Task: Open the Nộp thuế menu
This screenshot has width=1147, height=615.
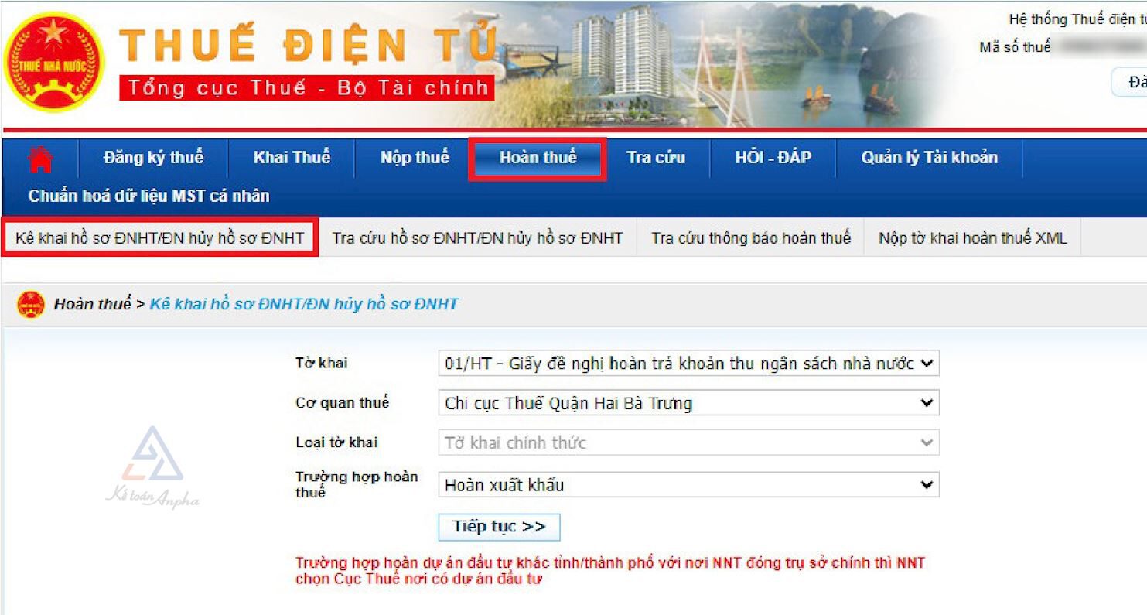Action: click(414, 158)
